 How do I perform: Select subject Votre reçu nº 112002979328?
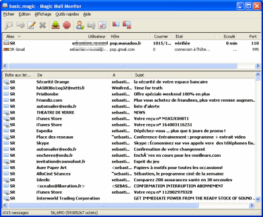[x=163, y=192]
